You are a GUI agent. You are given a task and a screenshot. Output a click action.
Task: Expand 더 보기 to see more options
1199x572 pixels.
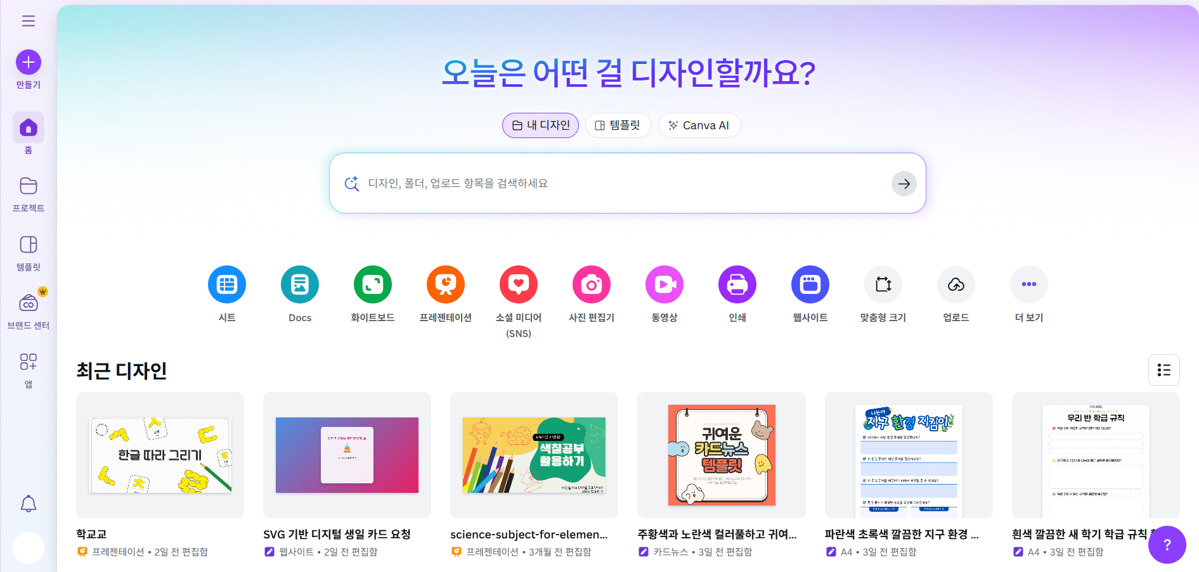tap(1029, 284)
